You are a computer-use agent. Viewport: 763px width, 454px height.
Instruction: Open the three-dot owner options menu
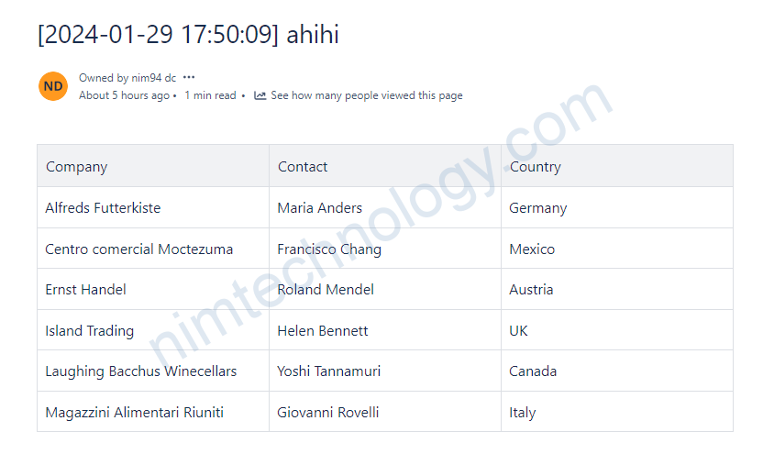pyautogui.click(x=189, y=78)
